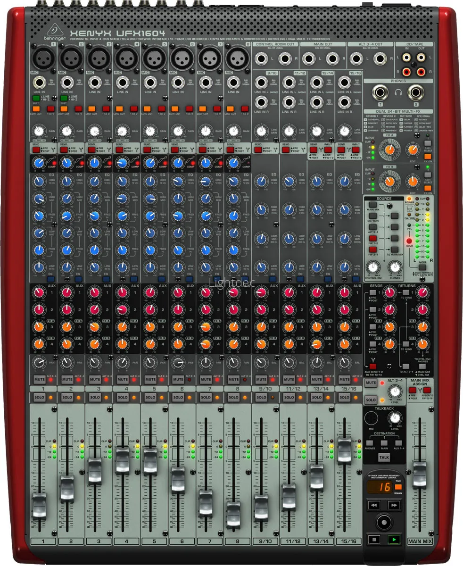
Task: Toggle the channel 1 low cut switch
Action: (x=34, y=109)
